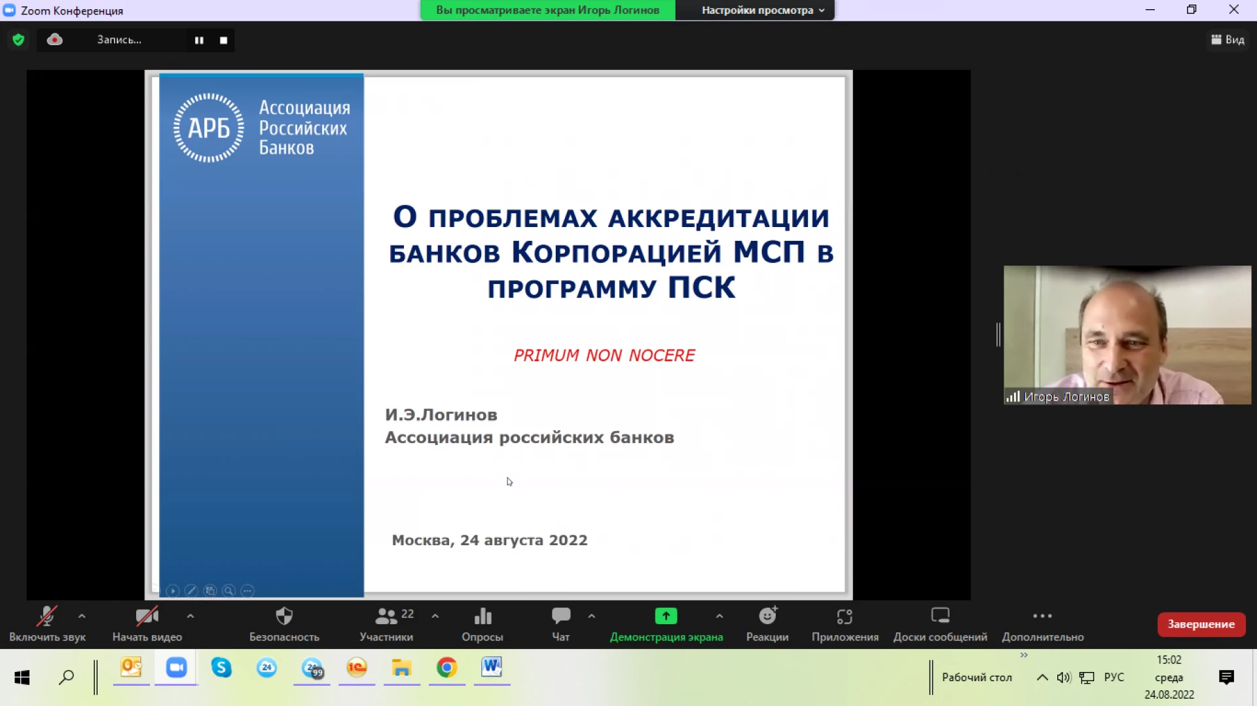Click the red Завершение button
Screen dimensions: 1257x706
(1201, 624)
